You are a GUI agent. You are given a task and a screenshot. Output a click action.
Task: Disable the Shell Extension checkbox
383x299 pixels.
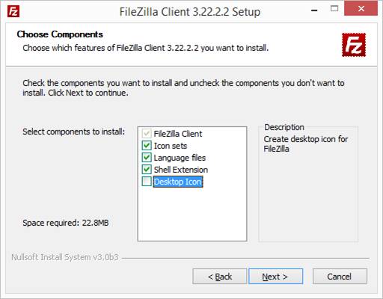tap(147, 170)
